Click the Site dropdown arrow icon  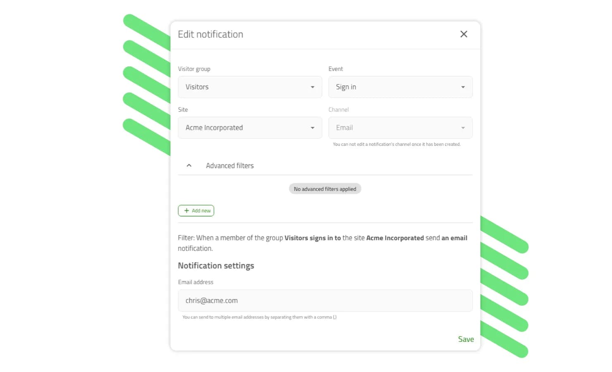tap(313, 128)
